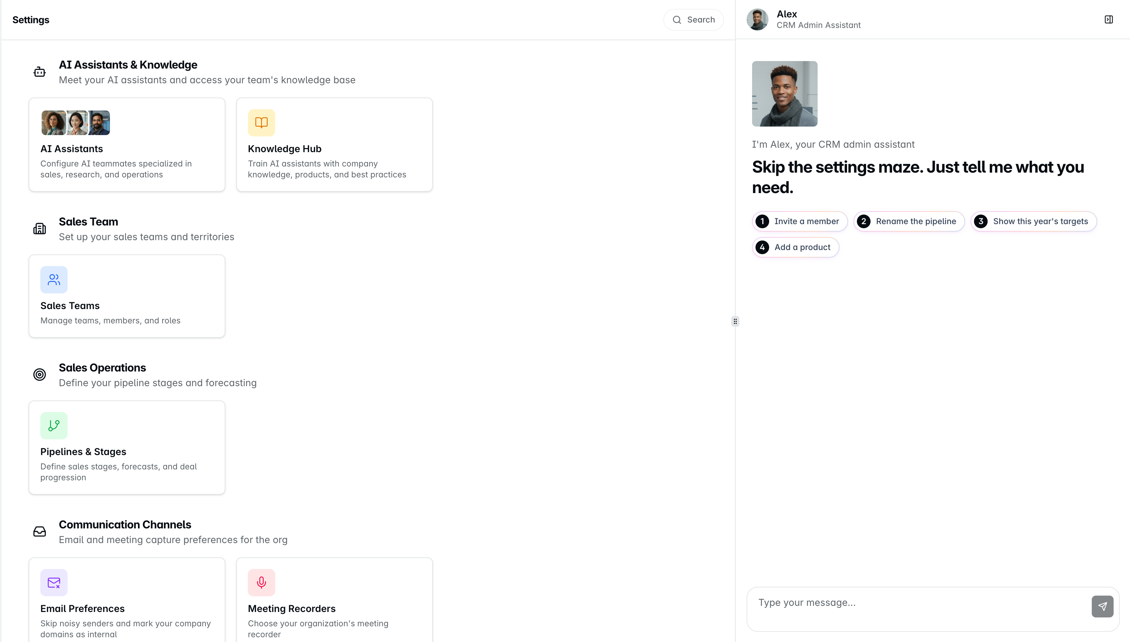The width and height of the screenshot is (1130, 642).
Task: Collapse the Alex assistant panel
Action: tap(1109, 19)
